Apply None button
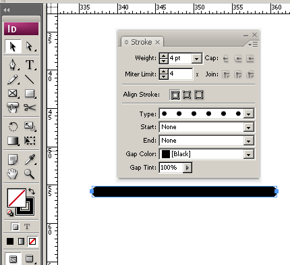The image size is (290, 265). tap(32, 241)
